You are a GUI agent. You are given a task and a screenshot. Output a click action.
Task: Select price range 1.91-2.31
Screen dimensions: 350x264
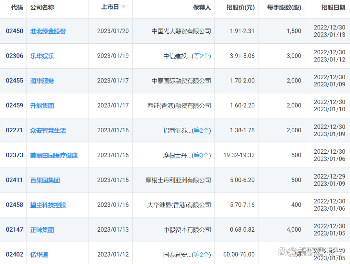click(x=242, y=31)
